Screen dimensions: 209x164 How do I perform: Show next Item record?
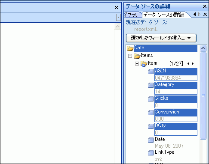(x=193, y=63)
